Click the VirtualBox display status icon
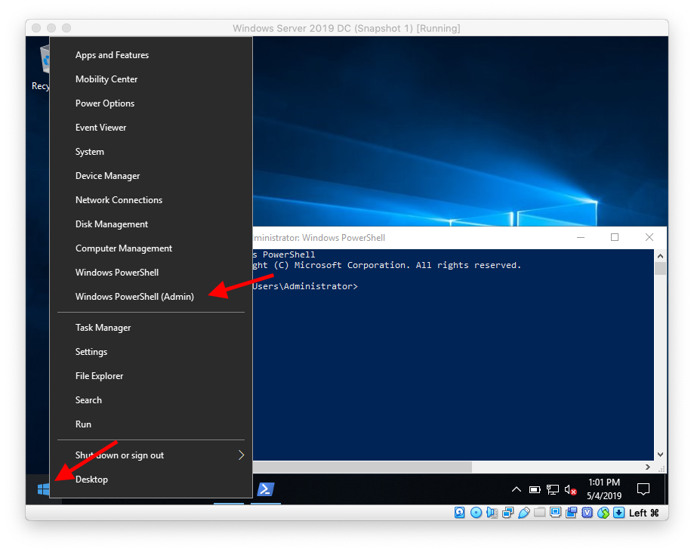 click(x=555, y=513)
